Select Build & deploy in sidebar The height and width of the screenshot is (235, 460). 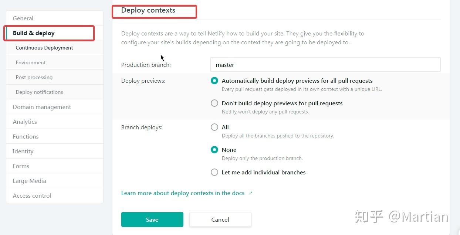(x=34, y=33)
